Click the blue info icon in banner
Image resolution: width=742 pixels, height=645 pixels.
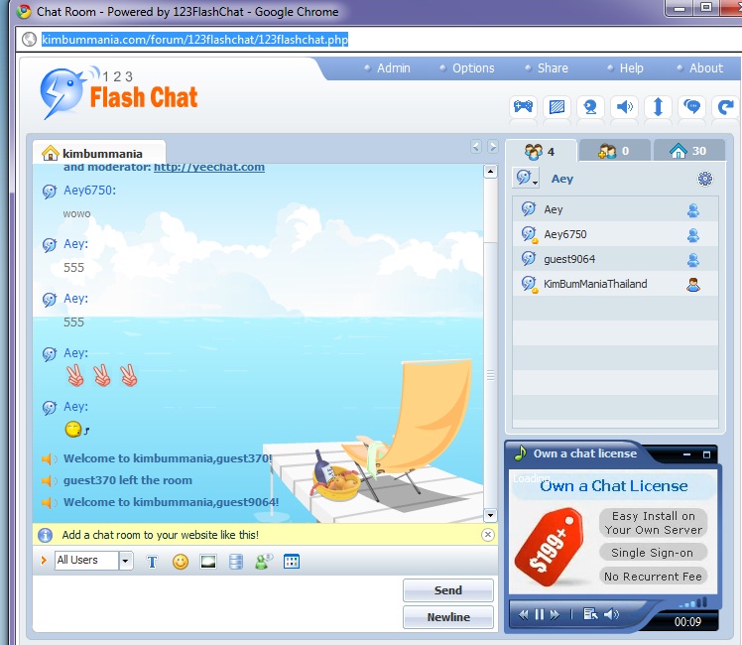click(x=45, y=535)
